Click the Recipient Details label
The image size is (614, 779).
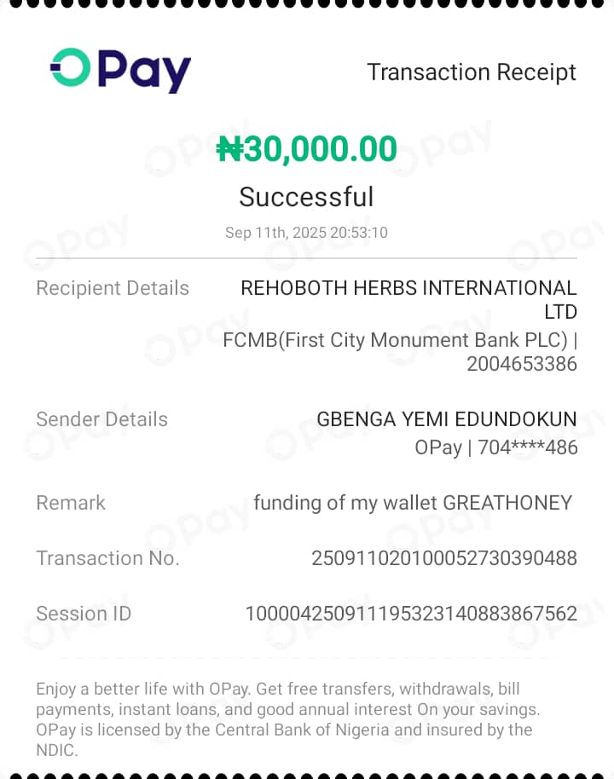pyautogui.click(x=113, y=288)
